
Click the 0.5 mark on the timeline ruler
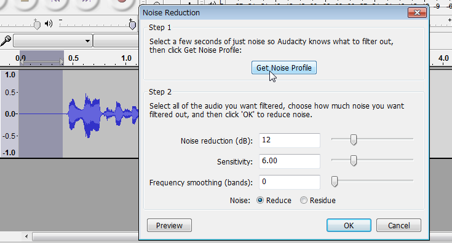click(73, 58)
